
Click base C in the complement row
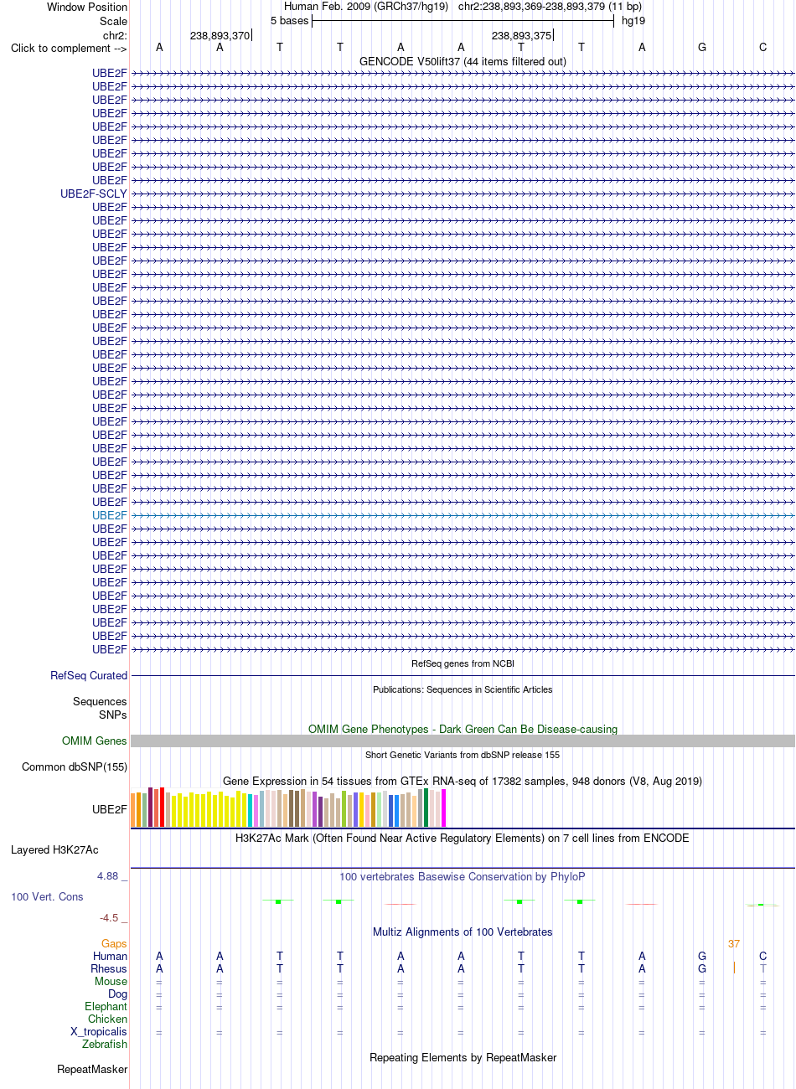pos(762,48)
